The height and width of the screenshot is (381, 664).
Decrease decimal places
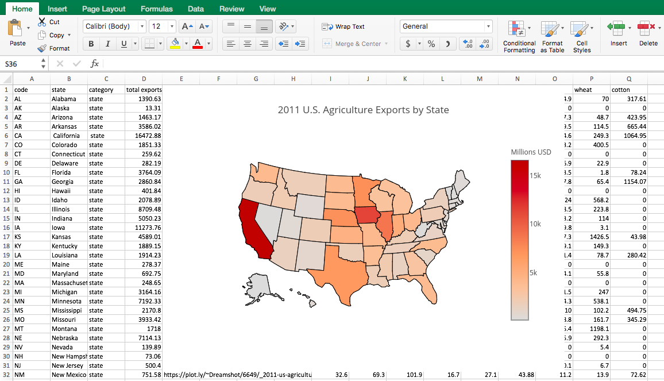point(484,44)
